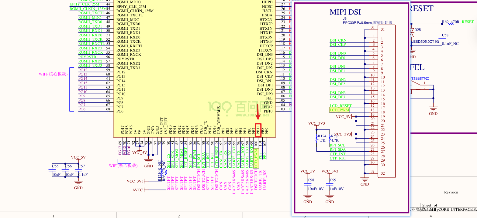
Task: Select the Revision title block field
Action: point(451,192)
